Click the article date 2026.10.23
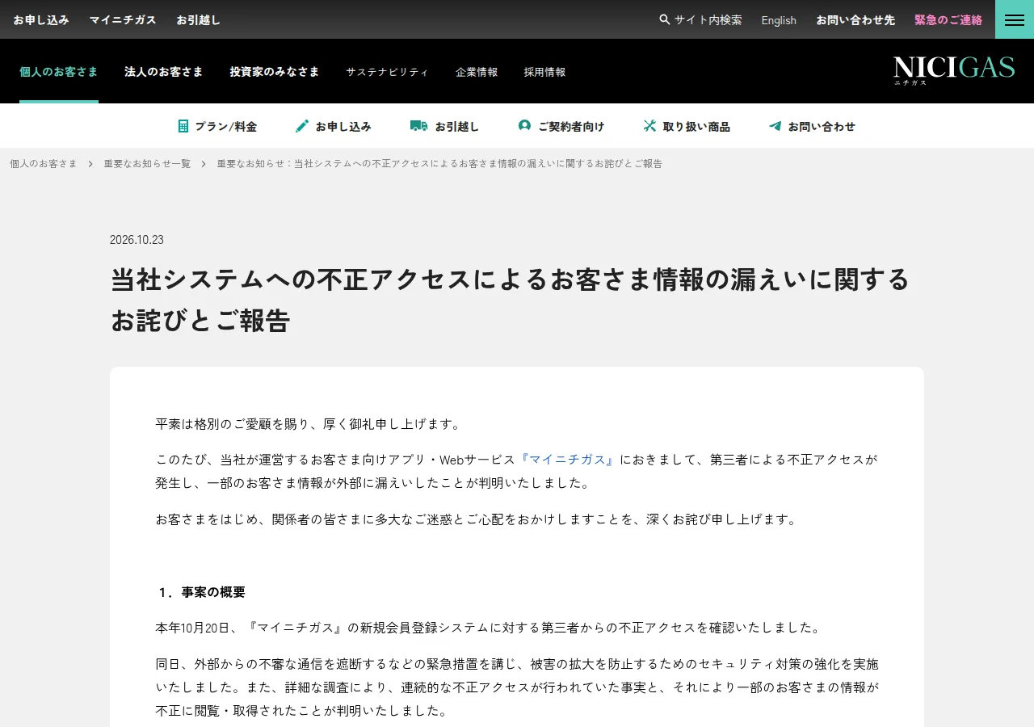This screenshot has height=727, width=1034. [x=137, y=240]
